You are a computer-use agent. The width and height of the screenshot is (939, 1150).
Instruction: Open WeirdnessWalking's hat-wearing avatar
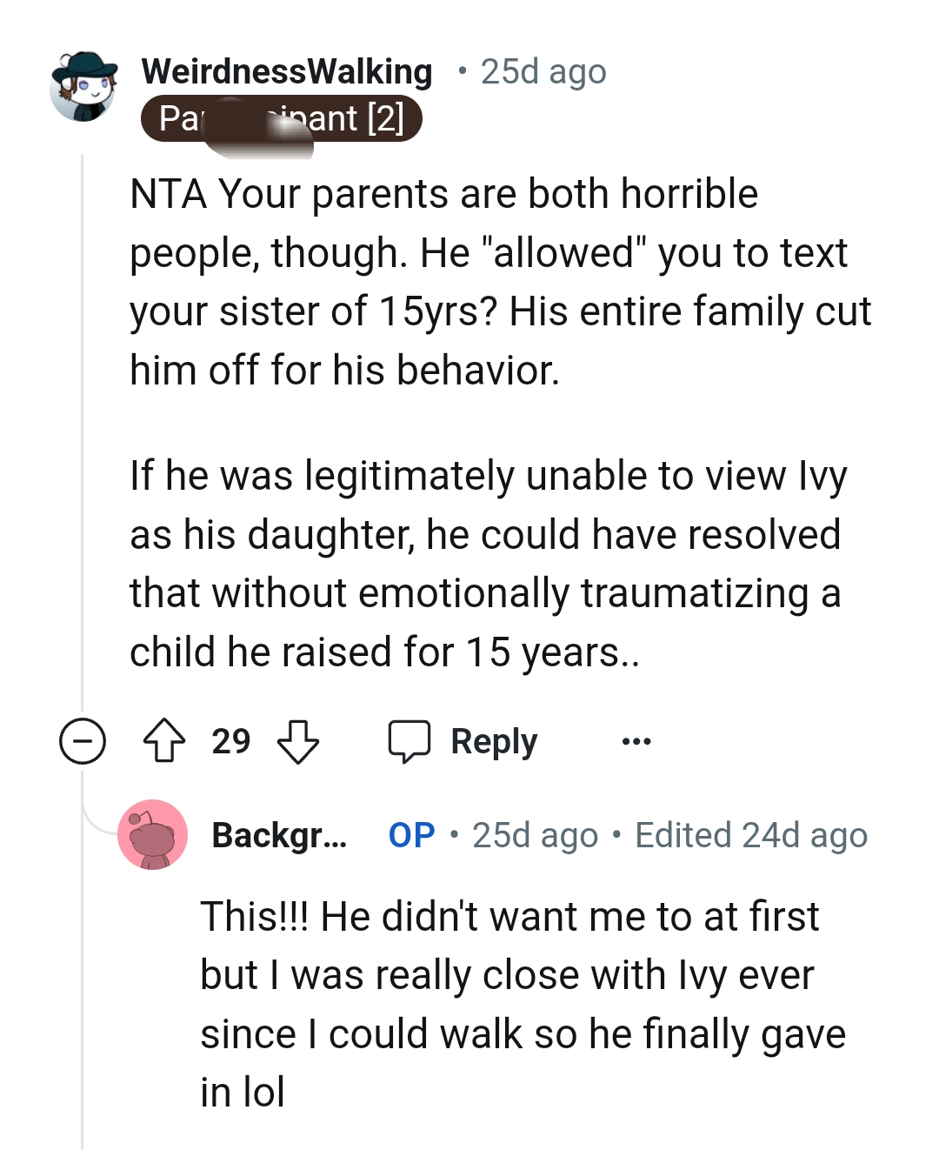coord(83,86)
